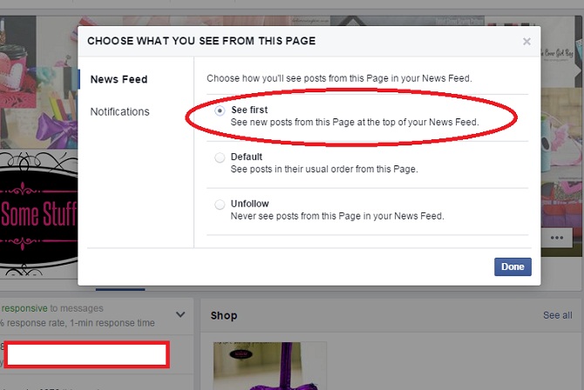This screenshot has height=390, width=584.
Task: Click the See first option description text
Action: click(355, 122)
